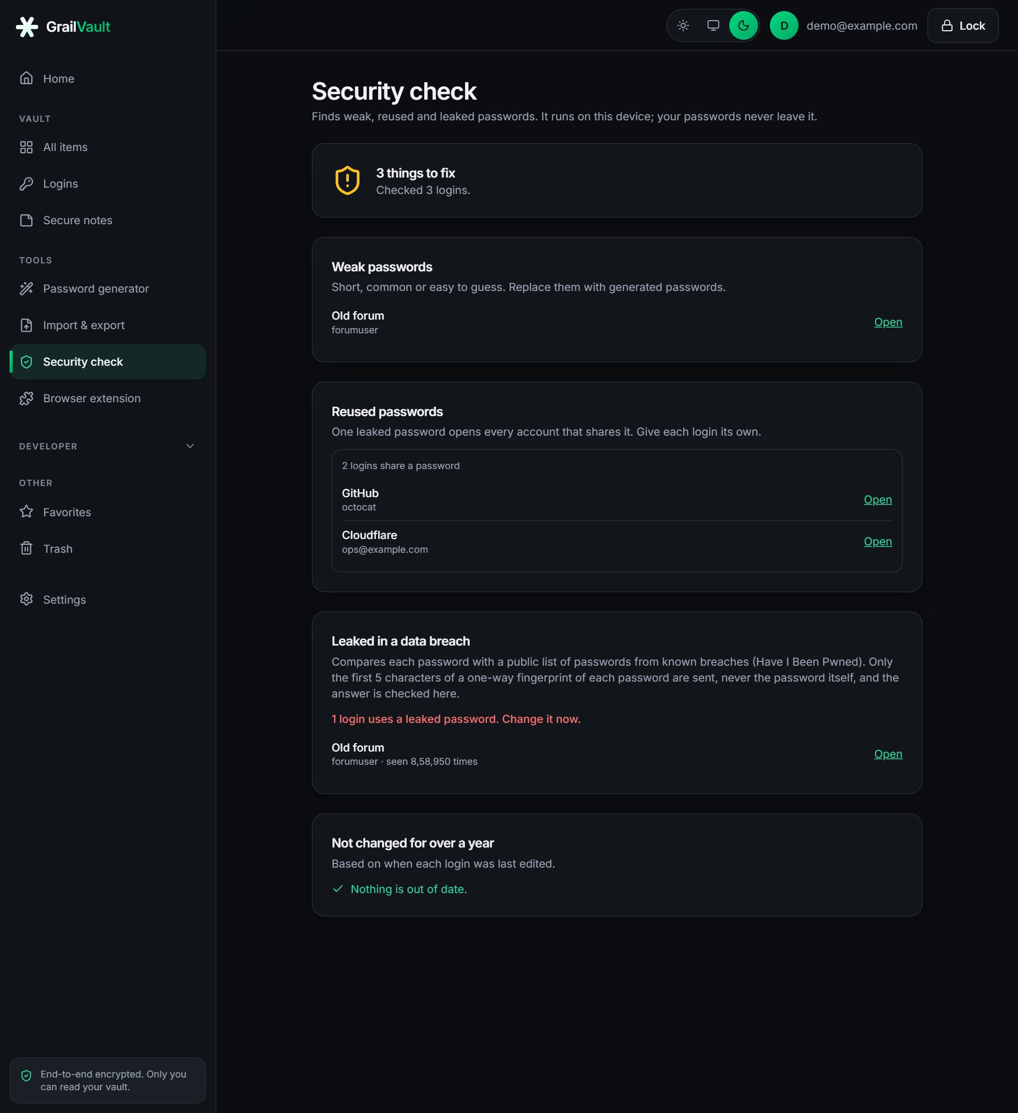Click the shield icon in encryption notice
The image size is (1018, 1113).
[x=26, y=1075]
